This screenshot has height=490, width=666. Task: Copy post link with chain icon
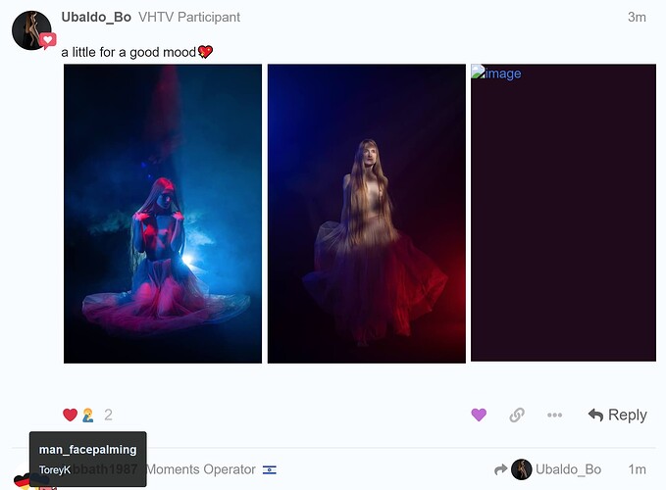[x=517, y=415]
